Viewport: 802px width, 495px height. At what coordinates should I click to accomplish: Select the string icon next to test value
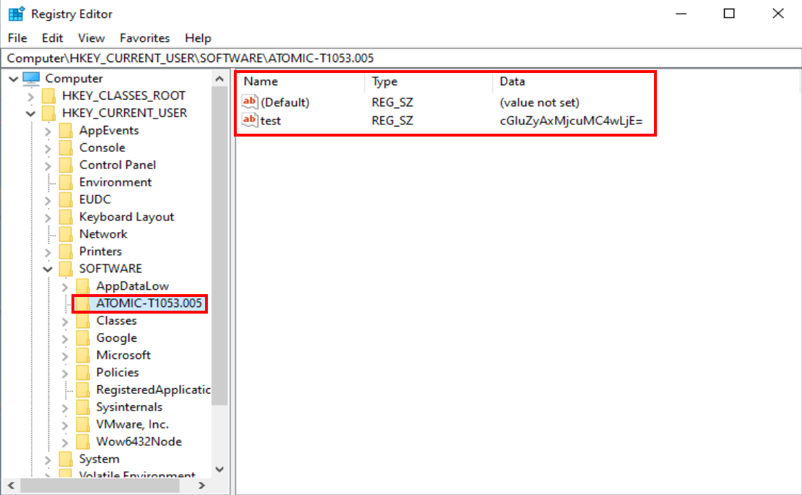click(250, 121)
